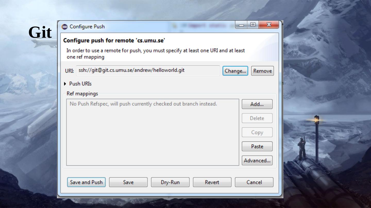Close the Configure Push dialog window
371x208 pixels.
click(x=269, y=25)
